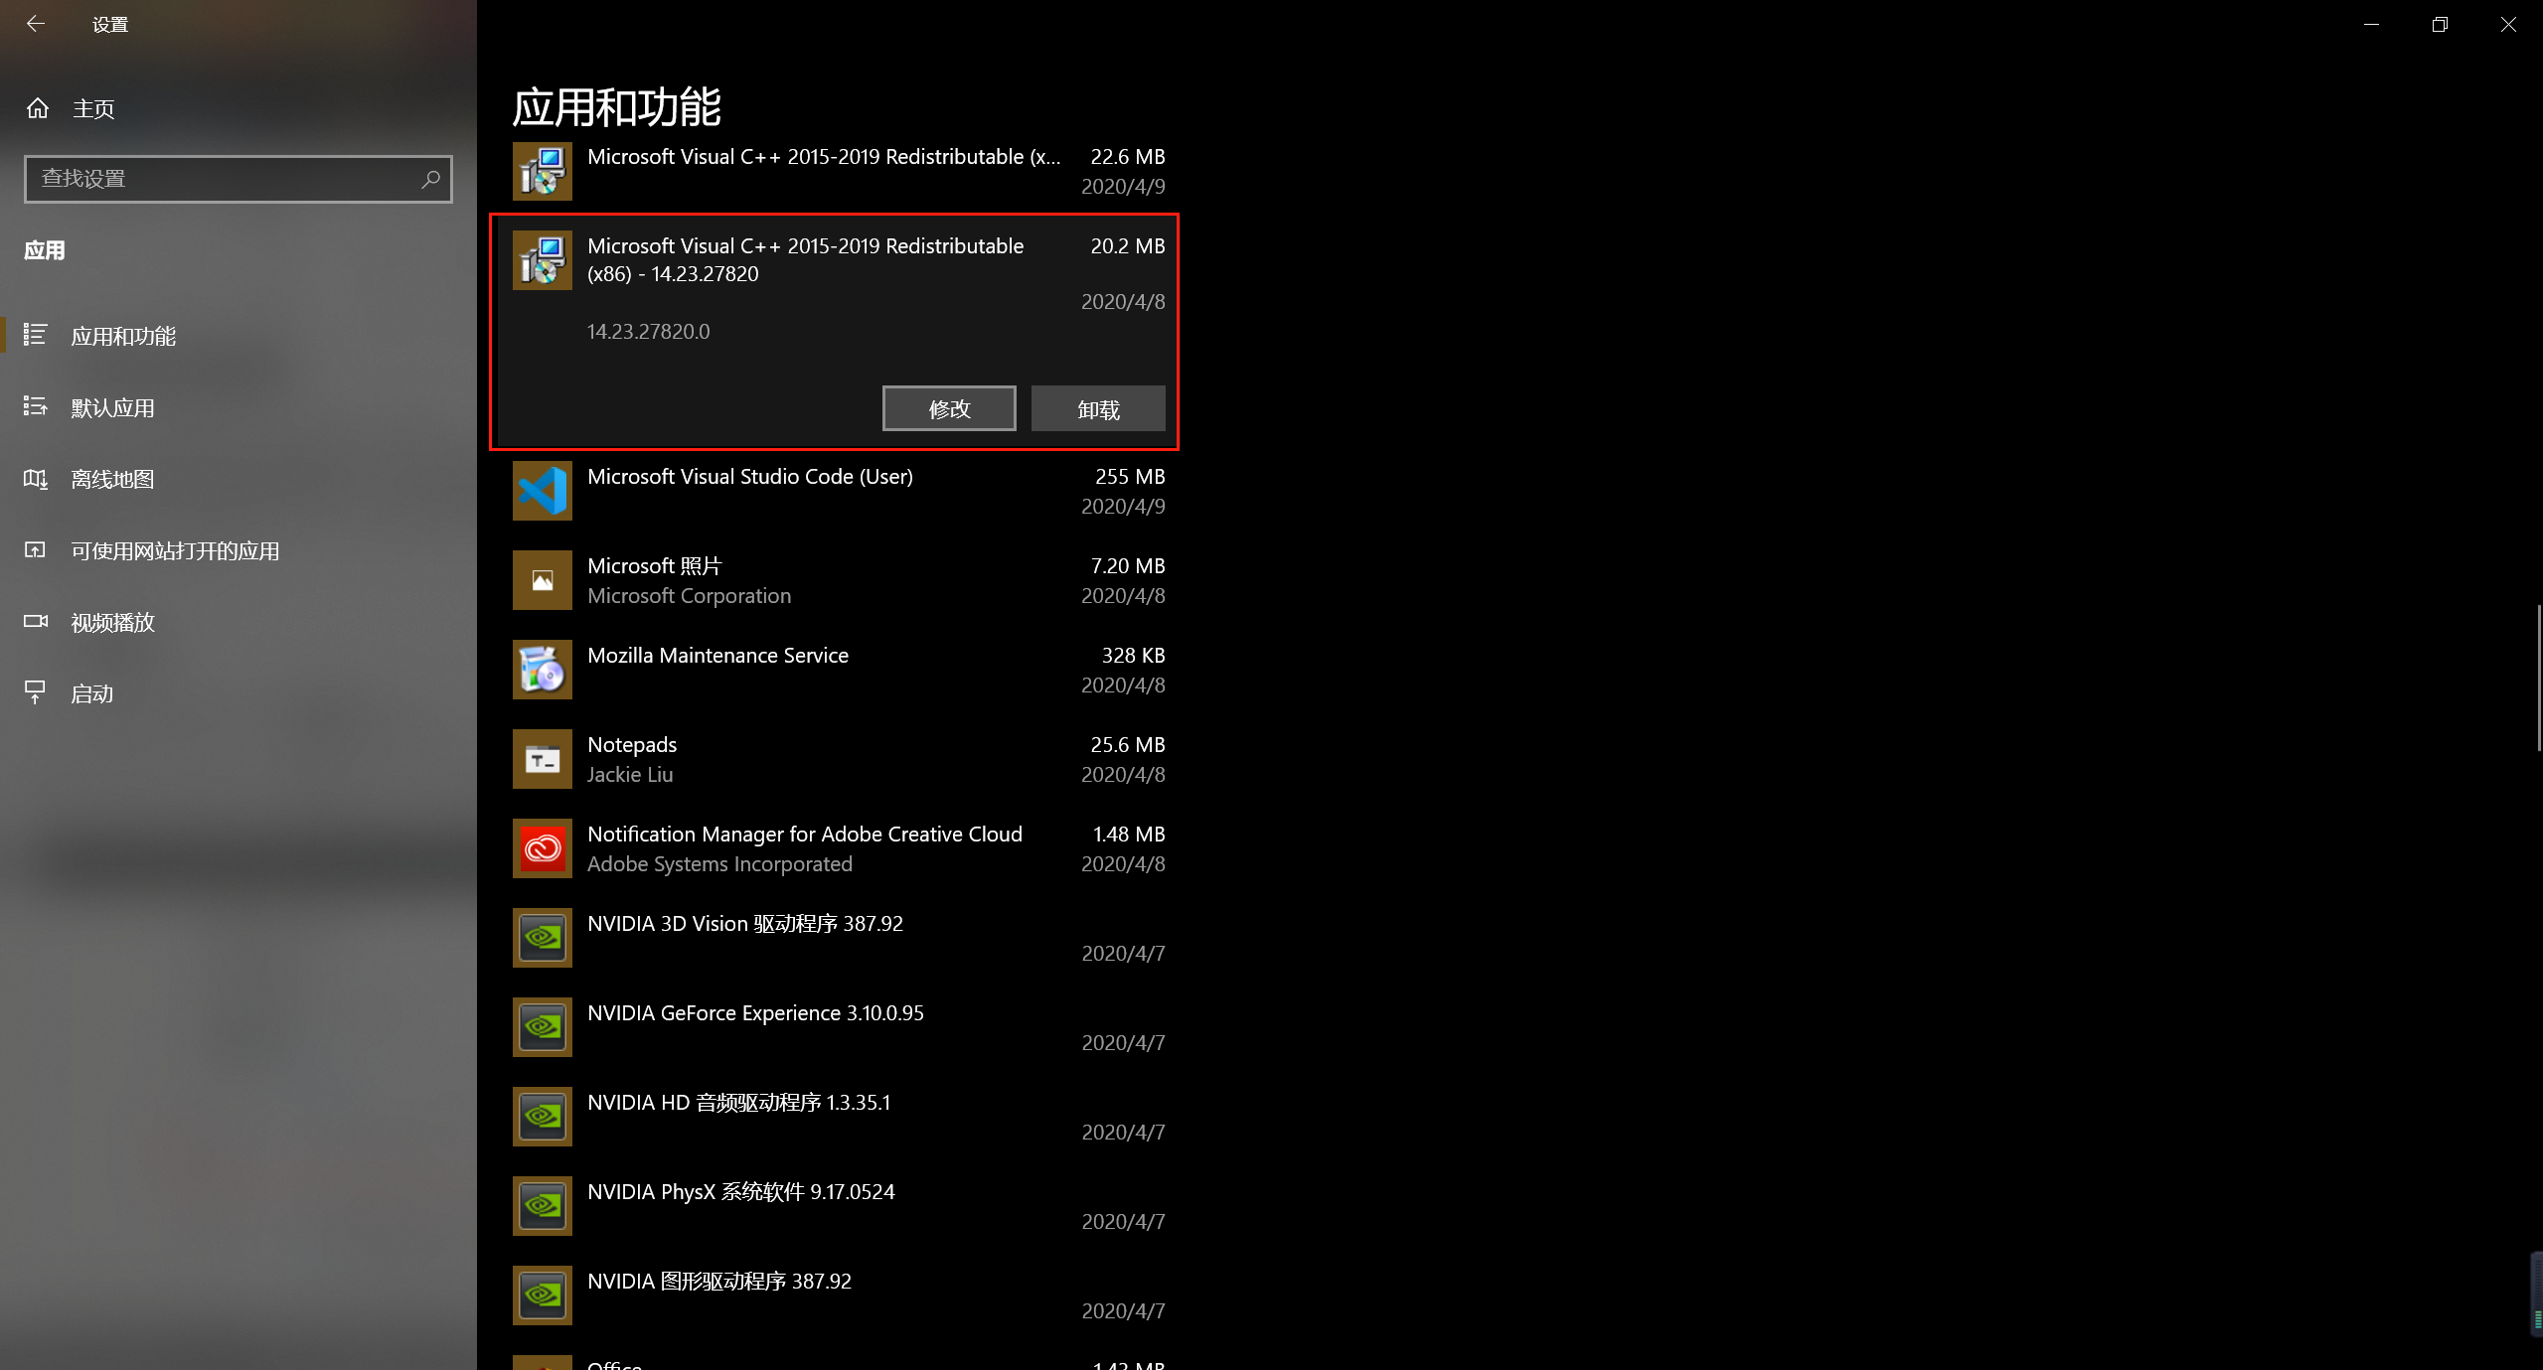This screenshot has height=1370, width=2543.
Task: Click the 卸载 uninstall button
Action: click(x=1097, y=409)
